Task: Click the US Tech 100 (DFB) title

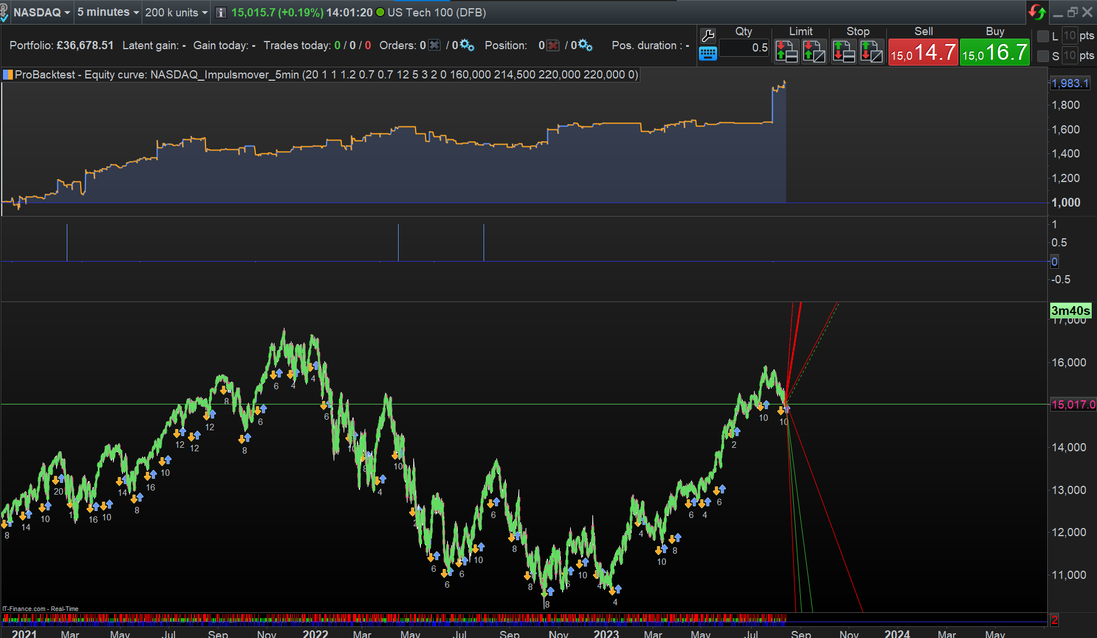Action: point(437,12)
